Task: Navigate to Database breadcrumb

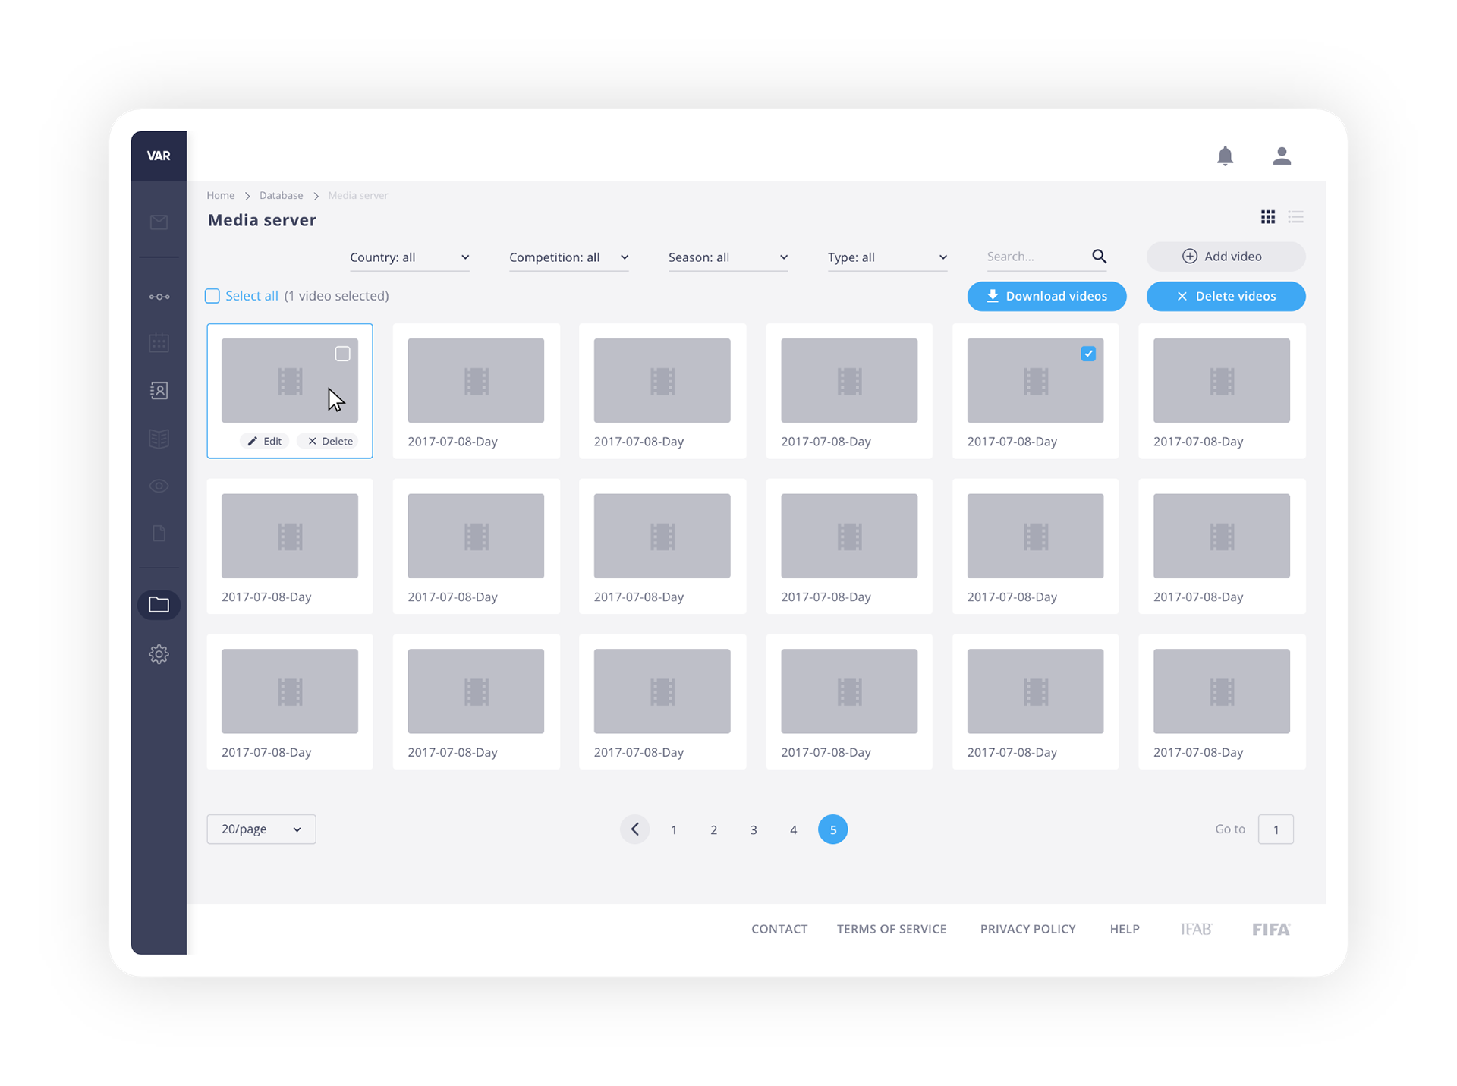Action: [281, 196]
